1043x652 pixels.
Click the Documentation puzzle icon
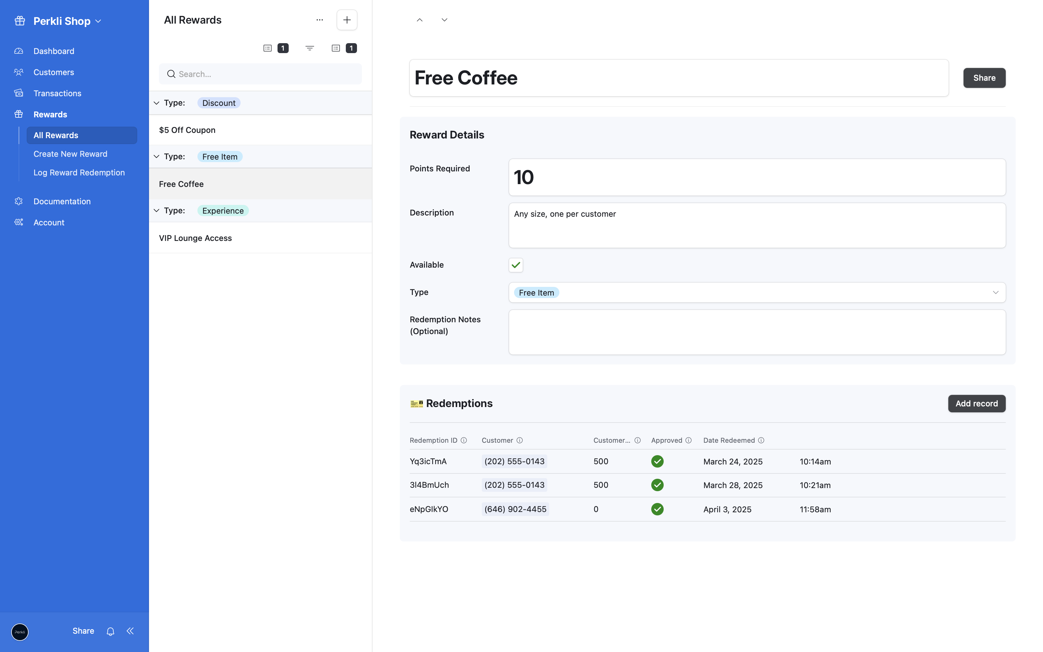click(19, 201)
